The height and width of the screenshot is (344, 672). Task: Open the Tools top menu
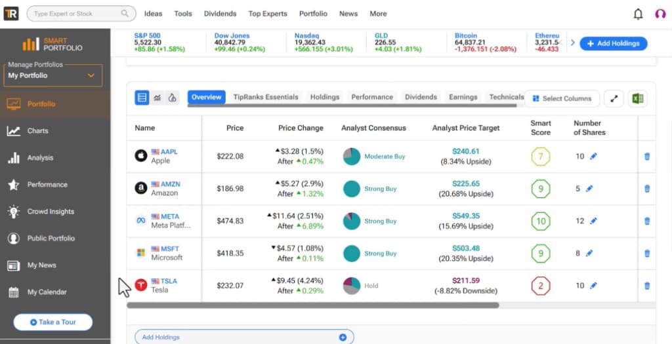(x=183, y=14)
